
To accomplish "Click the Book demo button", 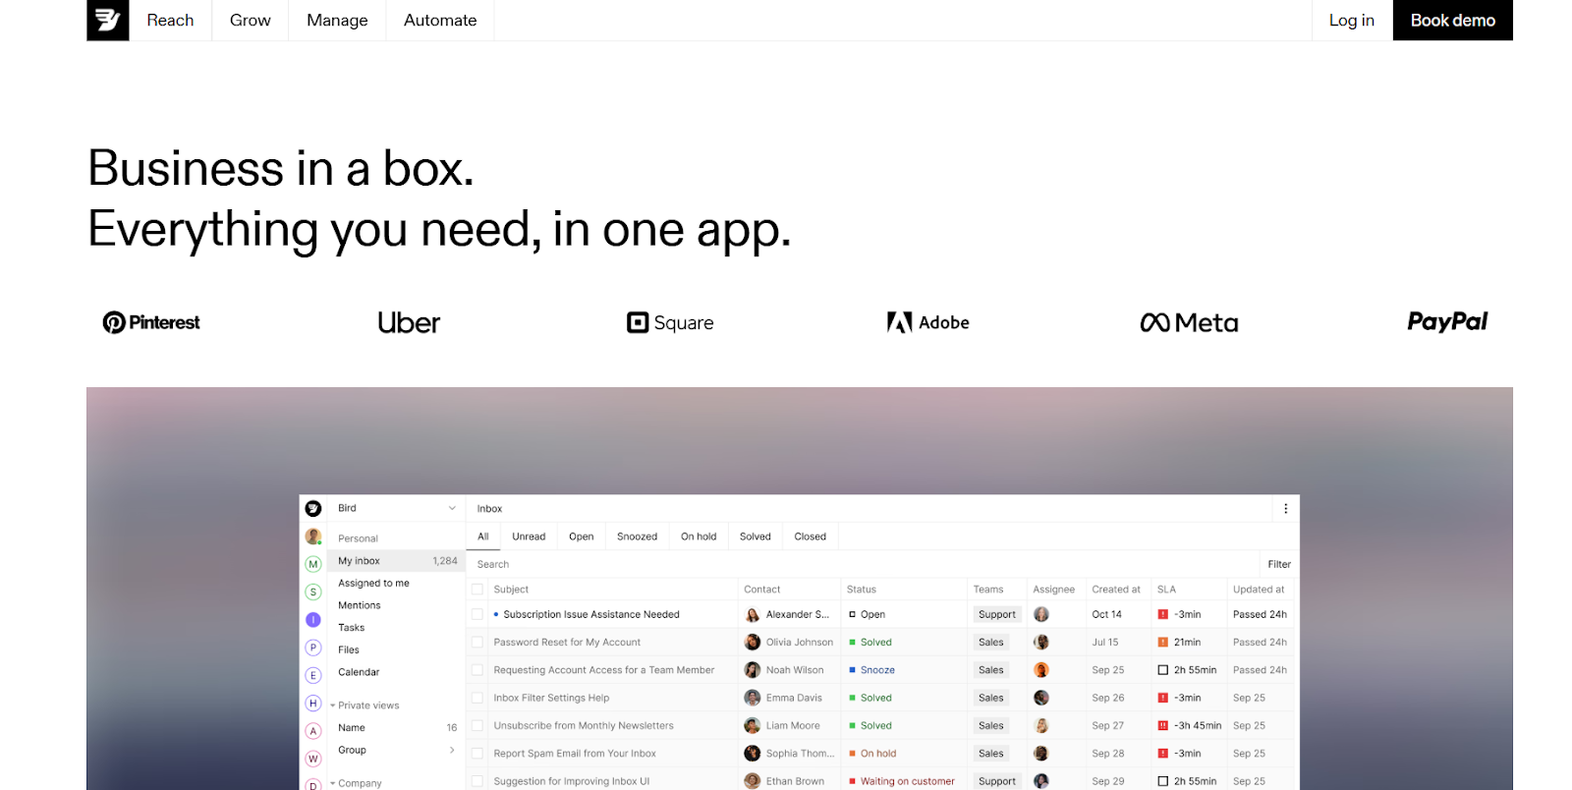I will (x=1452, y=20).
